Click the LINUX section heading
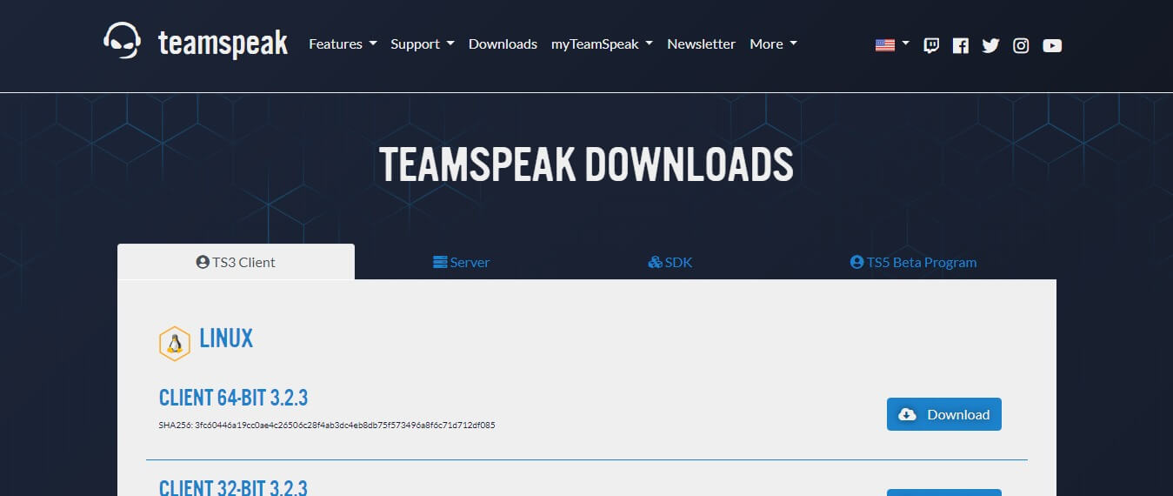 (226, 338)
